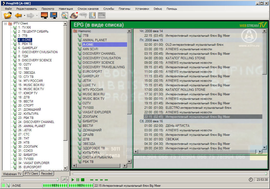Open the forward arrow history dropdown
The height and width of the screenshot is (189, 270).
[x=37, y=16]
